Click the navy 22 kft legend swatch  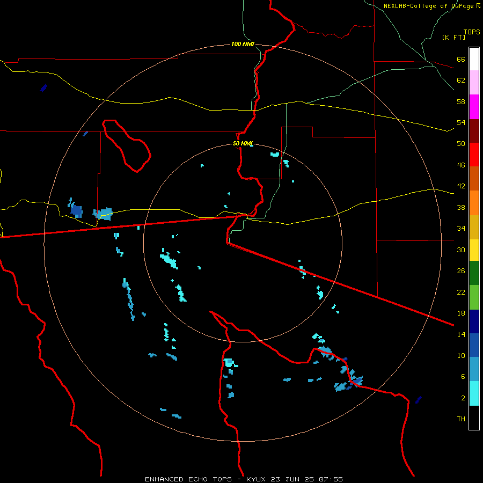coord(474,321)
